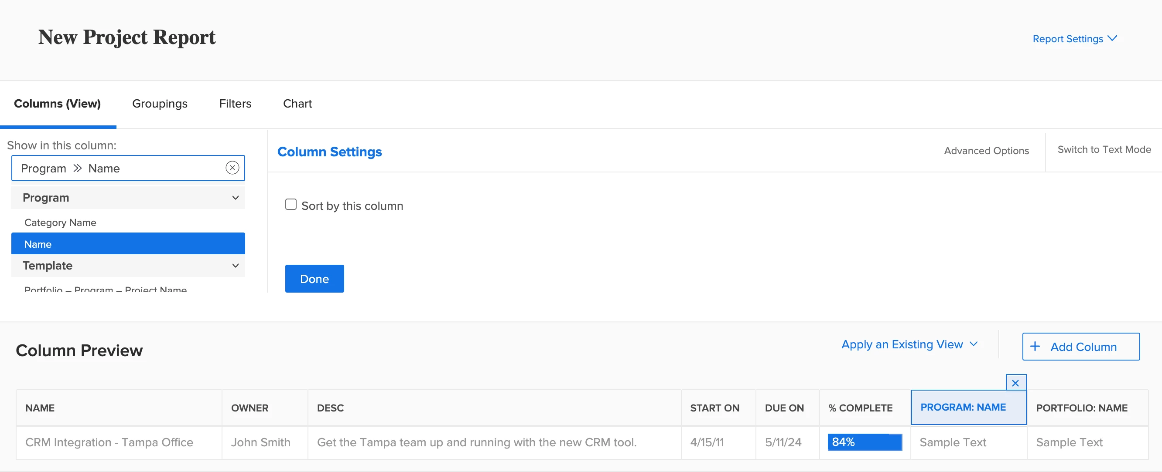The image size is (1162, 472).
Task: Click the Done button
Action: click(x=314, y=279)
